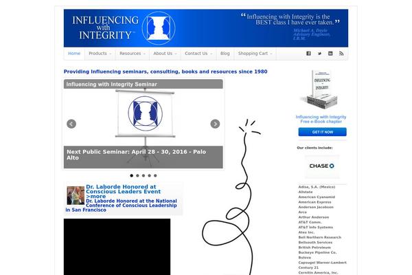
Task: Select the fifth slider dot
Action: (155, 175)
